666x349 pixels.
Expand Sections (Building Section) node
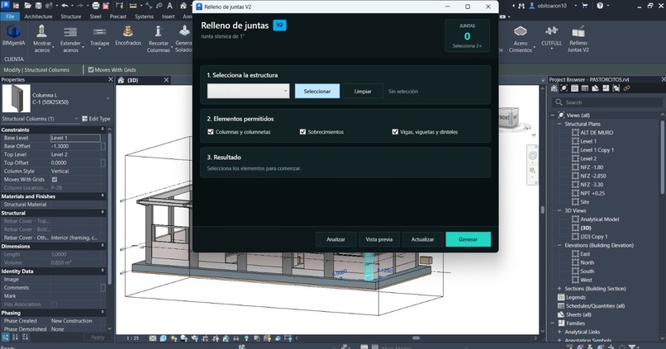tap(559, 289)
